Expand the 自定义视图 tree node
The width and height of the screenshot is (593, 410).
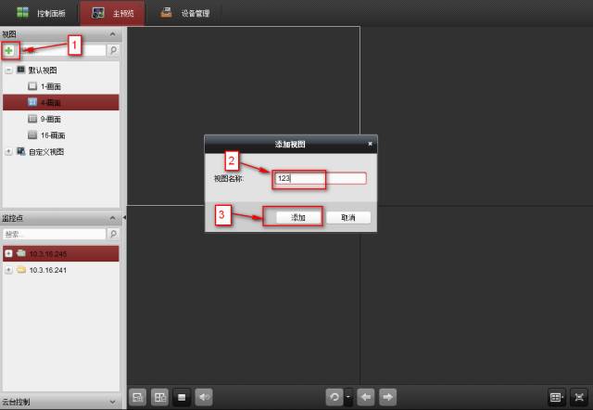pos(8,151)
